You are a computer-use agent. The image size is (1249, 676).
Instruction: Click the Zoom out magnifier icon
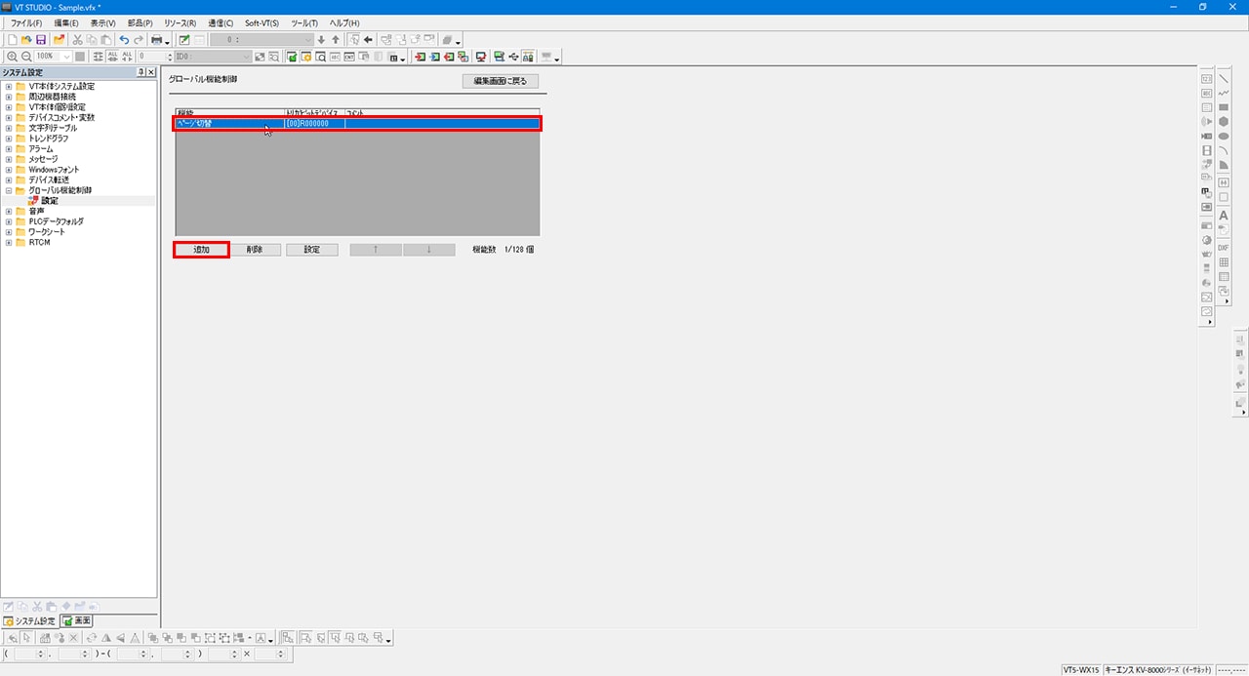pos(26,57)
